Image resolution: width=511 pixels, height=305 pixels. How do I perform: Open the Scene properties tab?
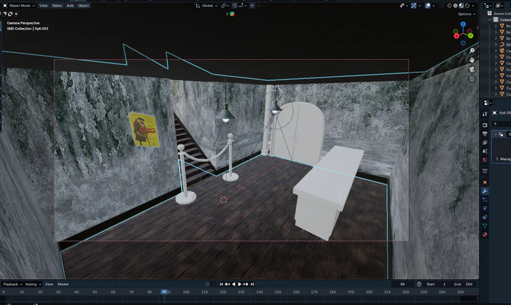click(485, 151)
